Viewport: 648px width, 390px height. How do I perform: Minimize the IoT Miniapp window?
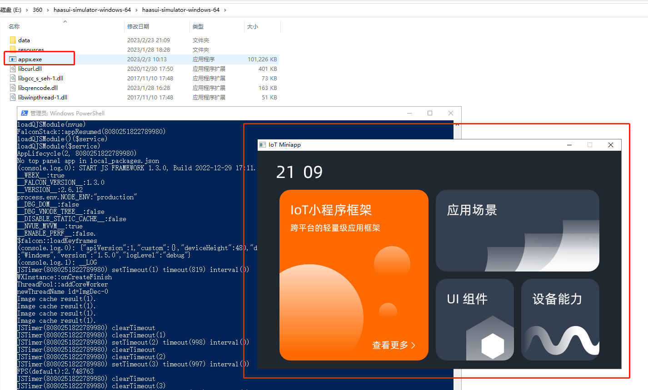click(x=569, y=145)
